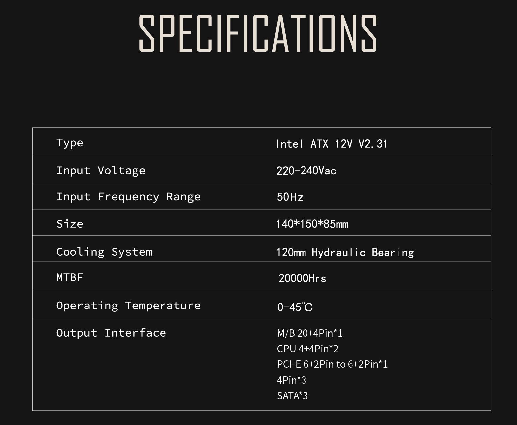Image resolution: width=517 pixels, height=425 pixels.
Task: Select the Input Frequency Range label
Action: point(128,197)
